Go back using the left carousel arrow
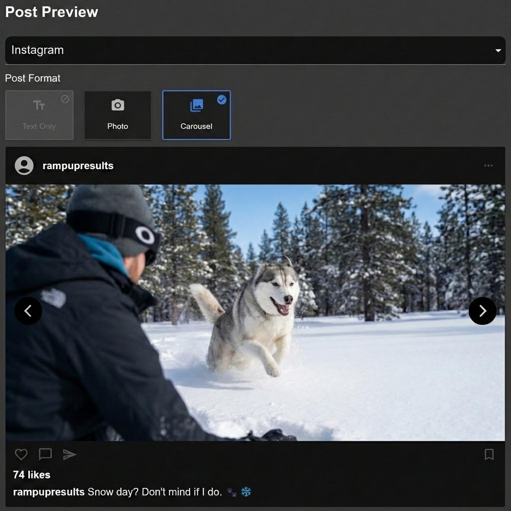511x511 pixels. point(28,311)
